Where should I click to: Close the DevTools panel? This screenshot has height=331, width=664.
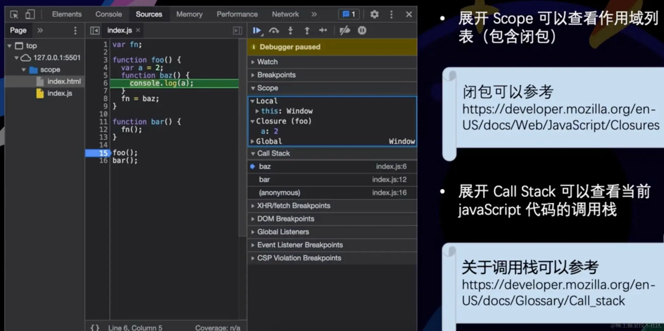coord(409,14)
